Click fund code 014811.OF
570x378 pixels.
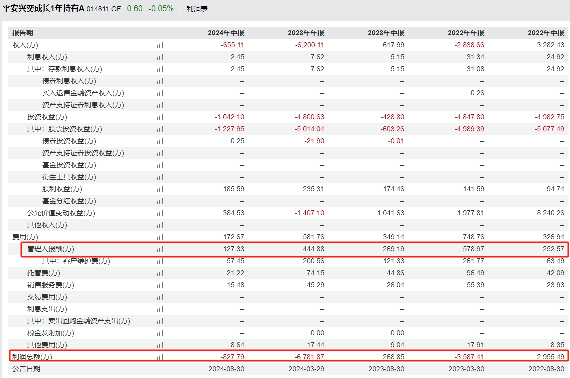(x=103, y=9)
